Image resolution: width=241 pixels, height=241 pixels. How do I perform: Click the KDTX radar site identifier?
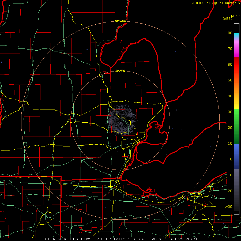pos(157,239)
